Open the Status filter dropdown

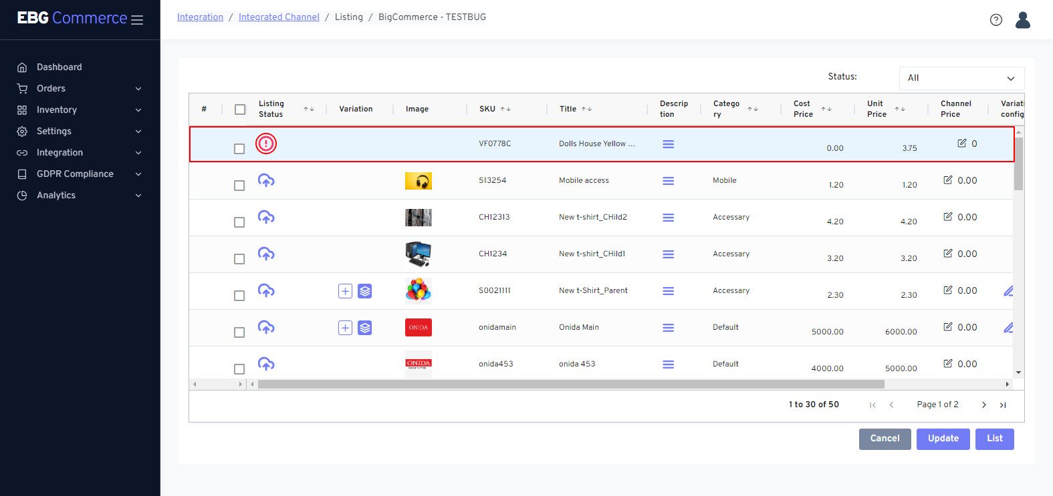coord(961,78)
